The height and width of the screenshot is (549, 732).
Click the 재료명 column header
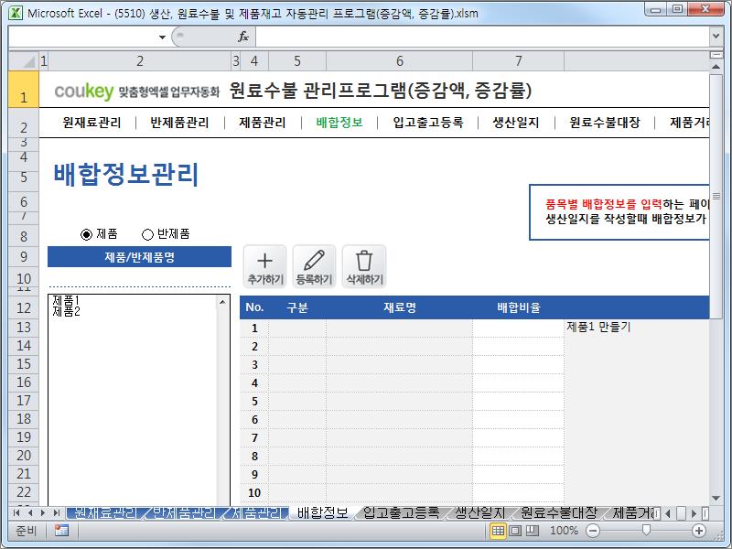400,307
